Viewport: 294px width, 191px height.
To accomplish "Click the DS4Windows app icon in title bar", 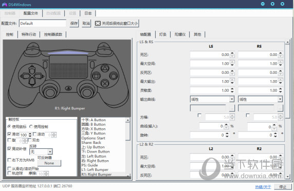I will point(5,4).
